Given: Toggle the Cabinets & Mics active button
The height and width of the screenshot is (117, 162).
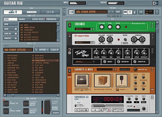Looking at the screenshot, I should [x=69, y=75].
